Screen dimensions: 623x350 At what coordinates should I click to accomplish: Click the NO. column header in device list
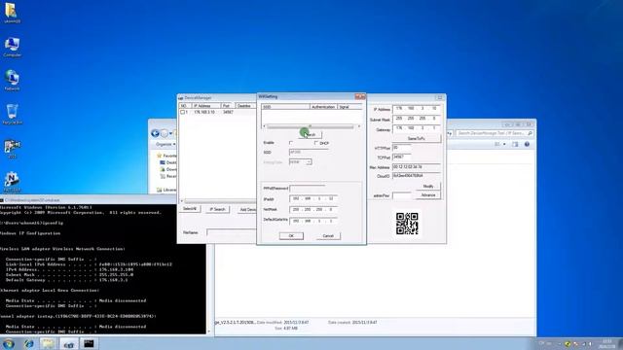(186, 106)
